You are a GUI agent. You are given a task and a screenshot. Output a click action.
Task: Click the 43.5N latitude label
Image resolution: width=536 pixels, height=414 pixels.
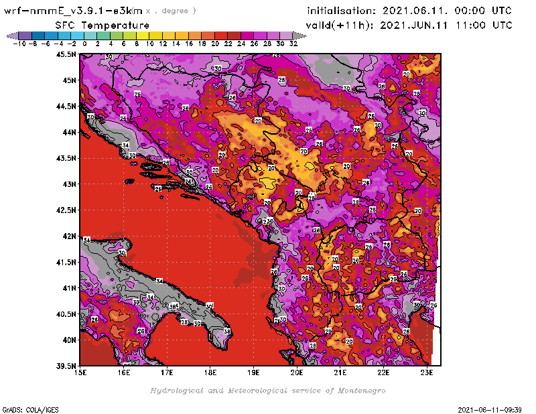(66, 158)
